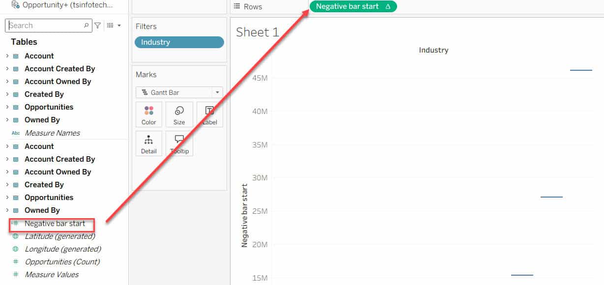Click the Negative bar start pill in Rows

(x=352, y=6)
